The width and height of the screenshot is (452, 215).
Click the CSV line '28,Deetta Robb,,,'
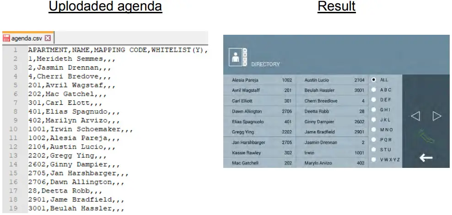click(65, 191)
